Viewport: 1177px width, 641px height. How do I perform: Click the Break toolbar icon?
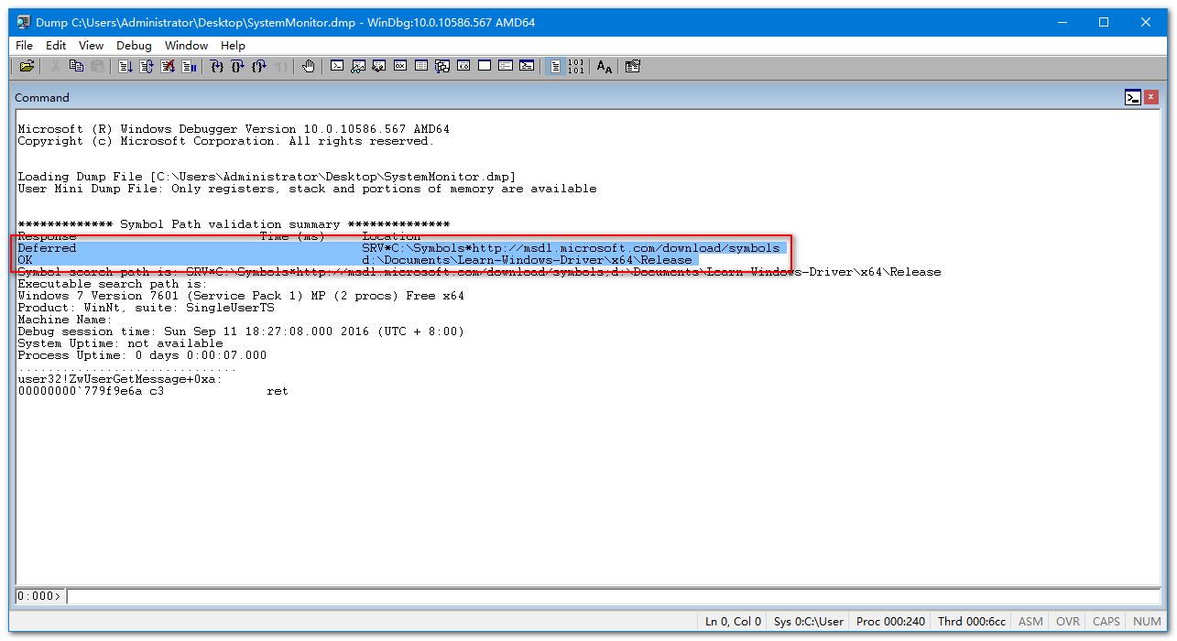pos(189,66)
